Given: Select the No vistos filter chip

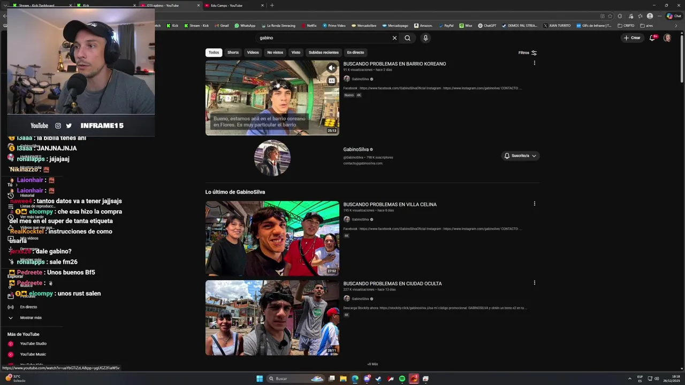Looking at the screenshot, I should pos(275,52).
